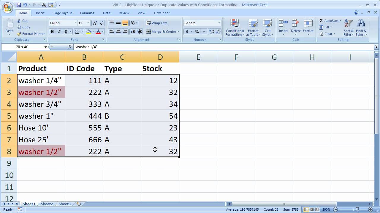Apply the red font color

tap(98, 32)
